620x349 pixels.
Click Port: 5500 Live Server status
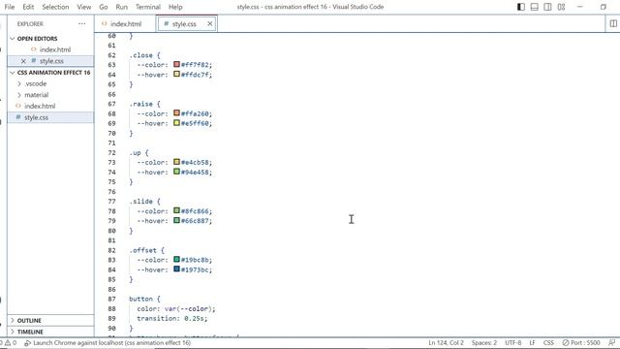(x=581, y=342)
